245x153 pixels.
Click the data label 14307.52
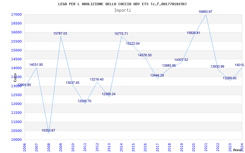[181, 60]
